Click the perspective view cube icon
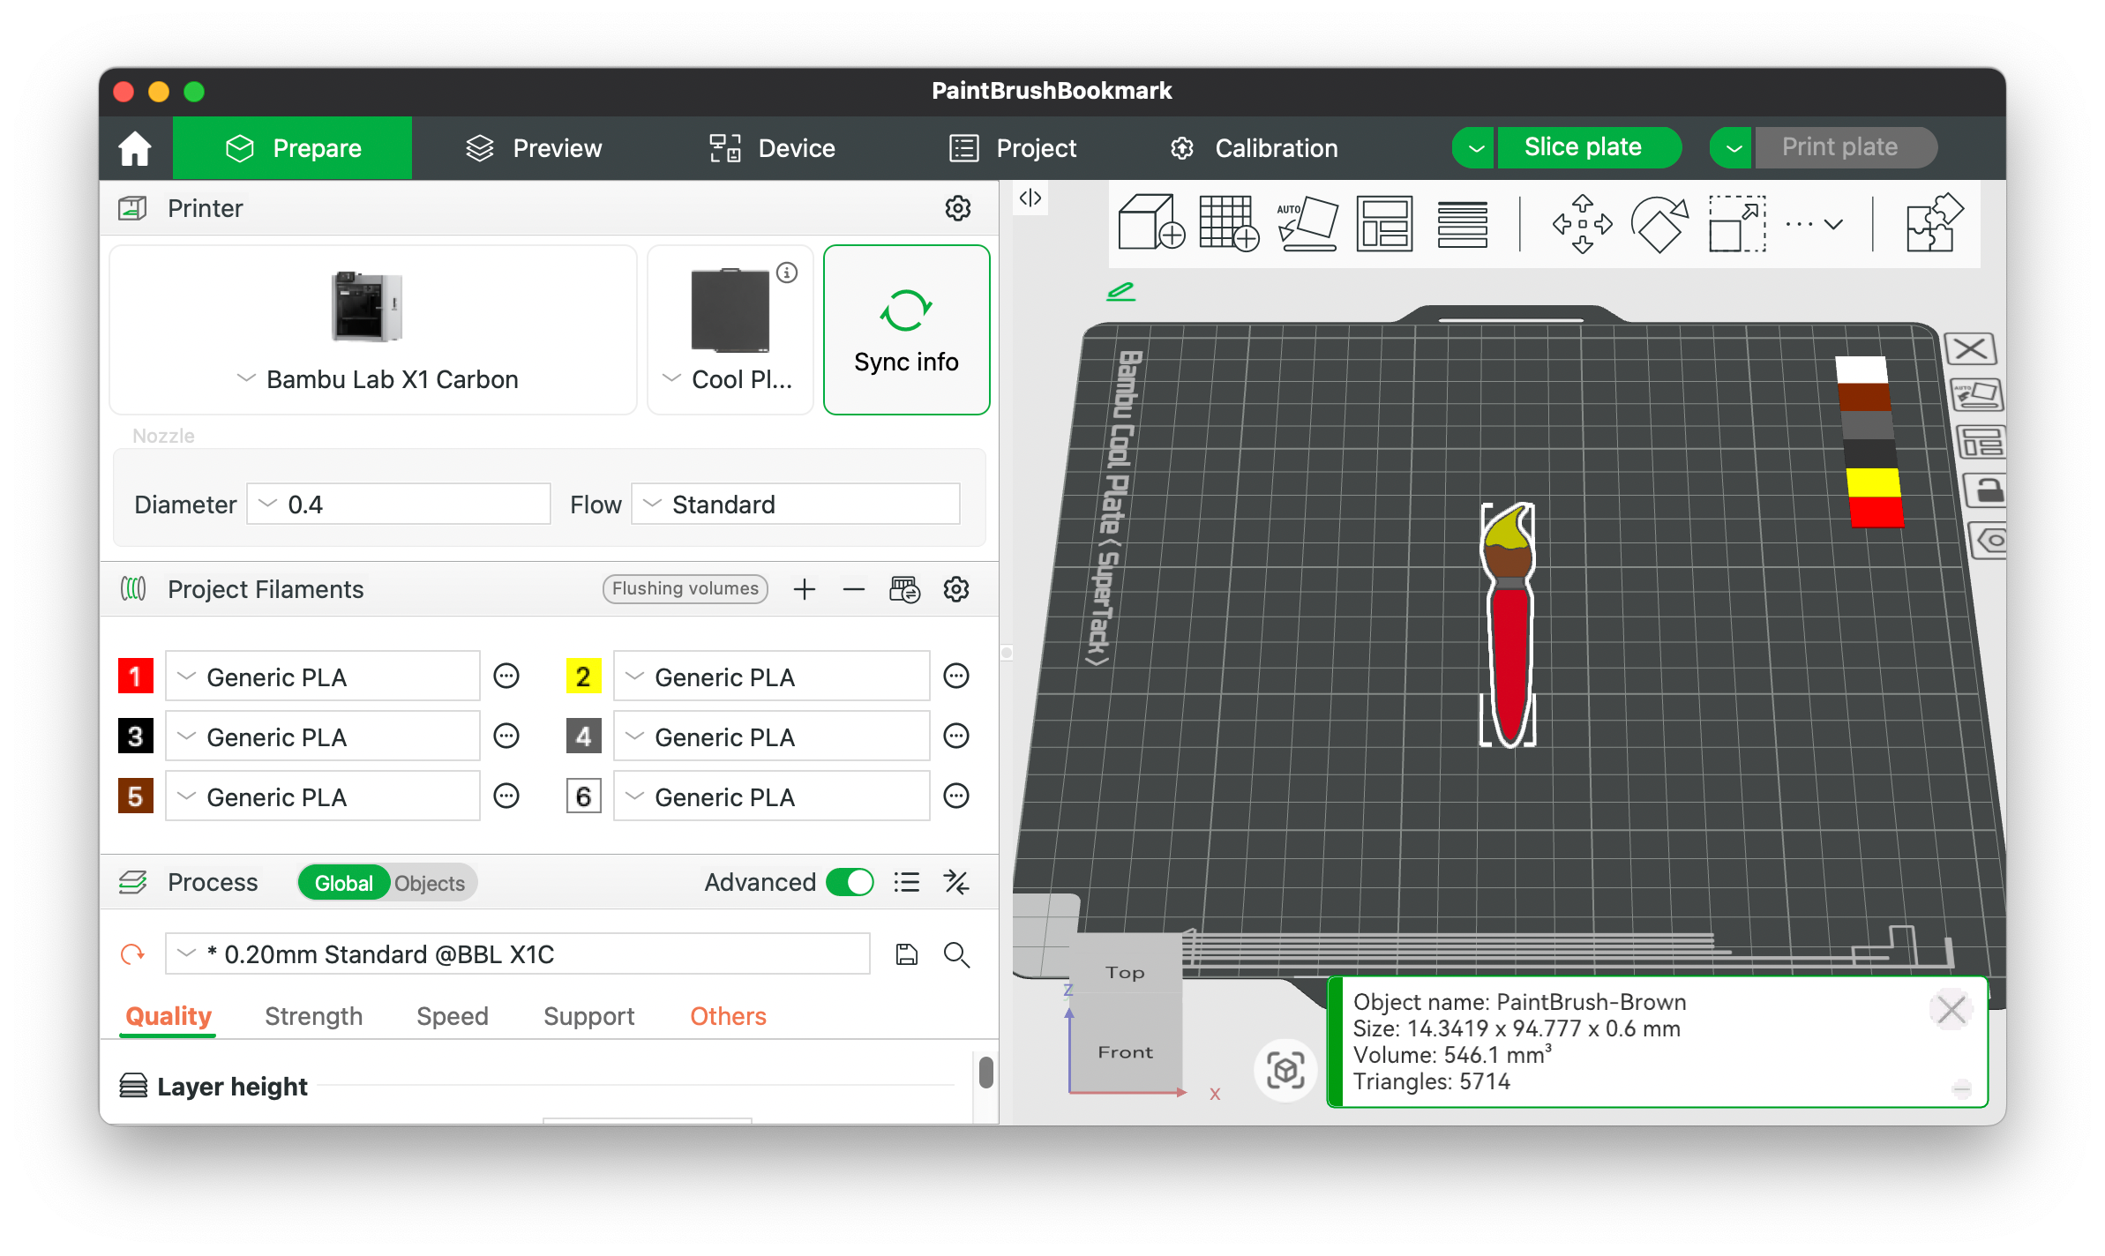 click(x=1285, y=1070)
